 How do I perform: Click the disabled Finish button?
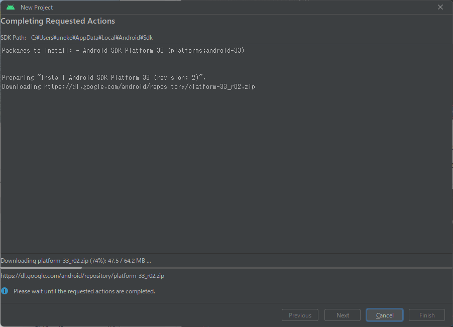tap(426, 315)
